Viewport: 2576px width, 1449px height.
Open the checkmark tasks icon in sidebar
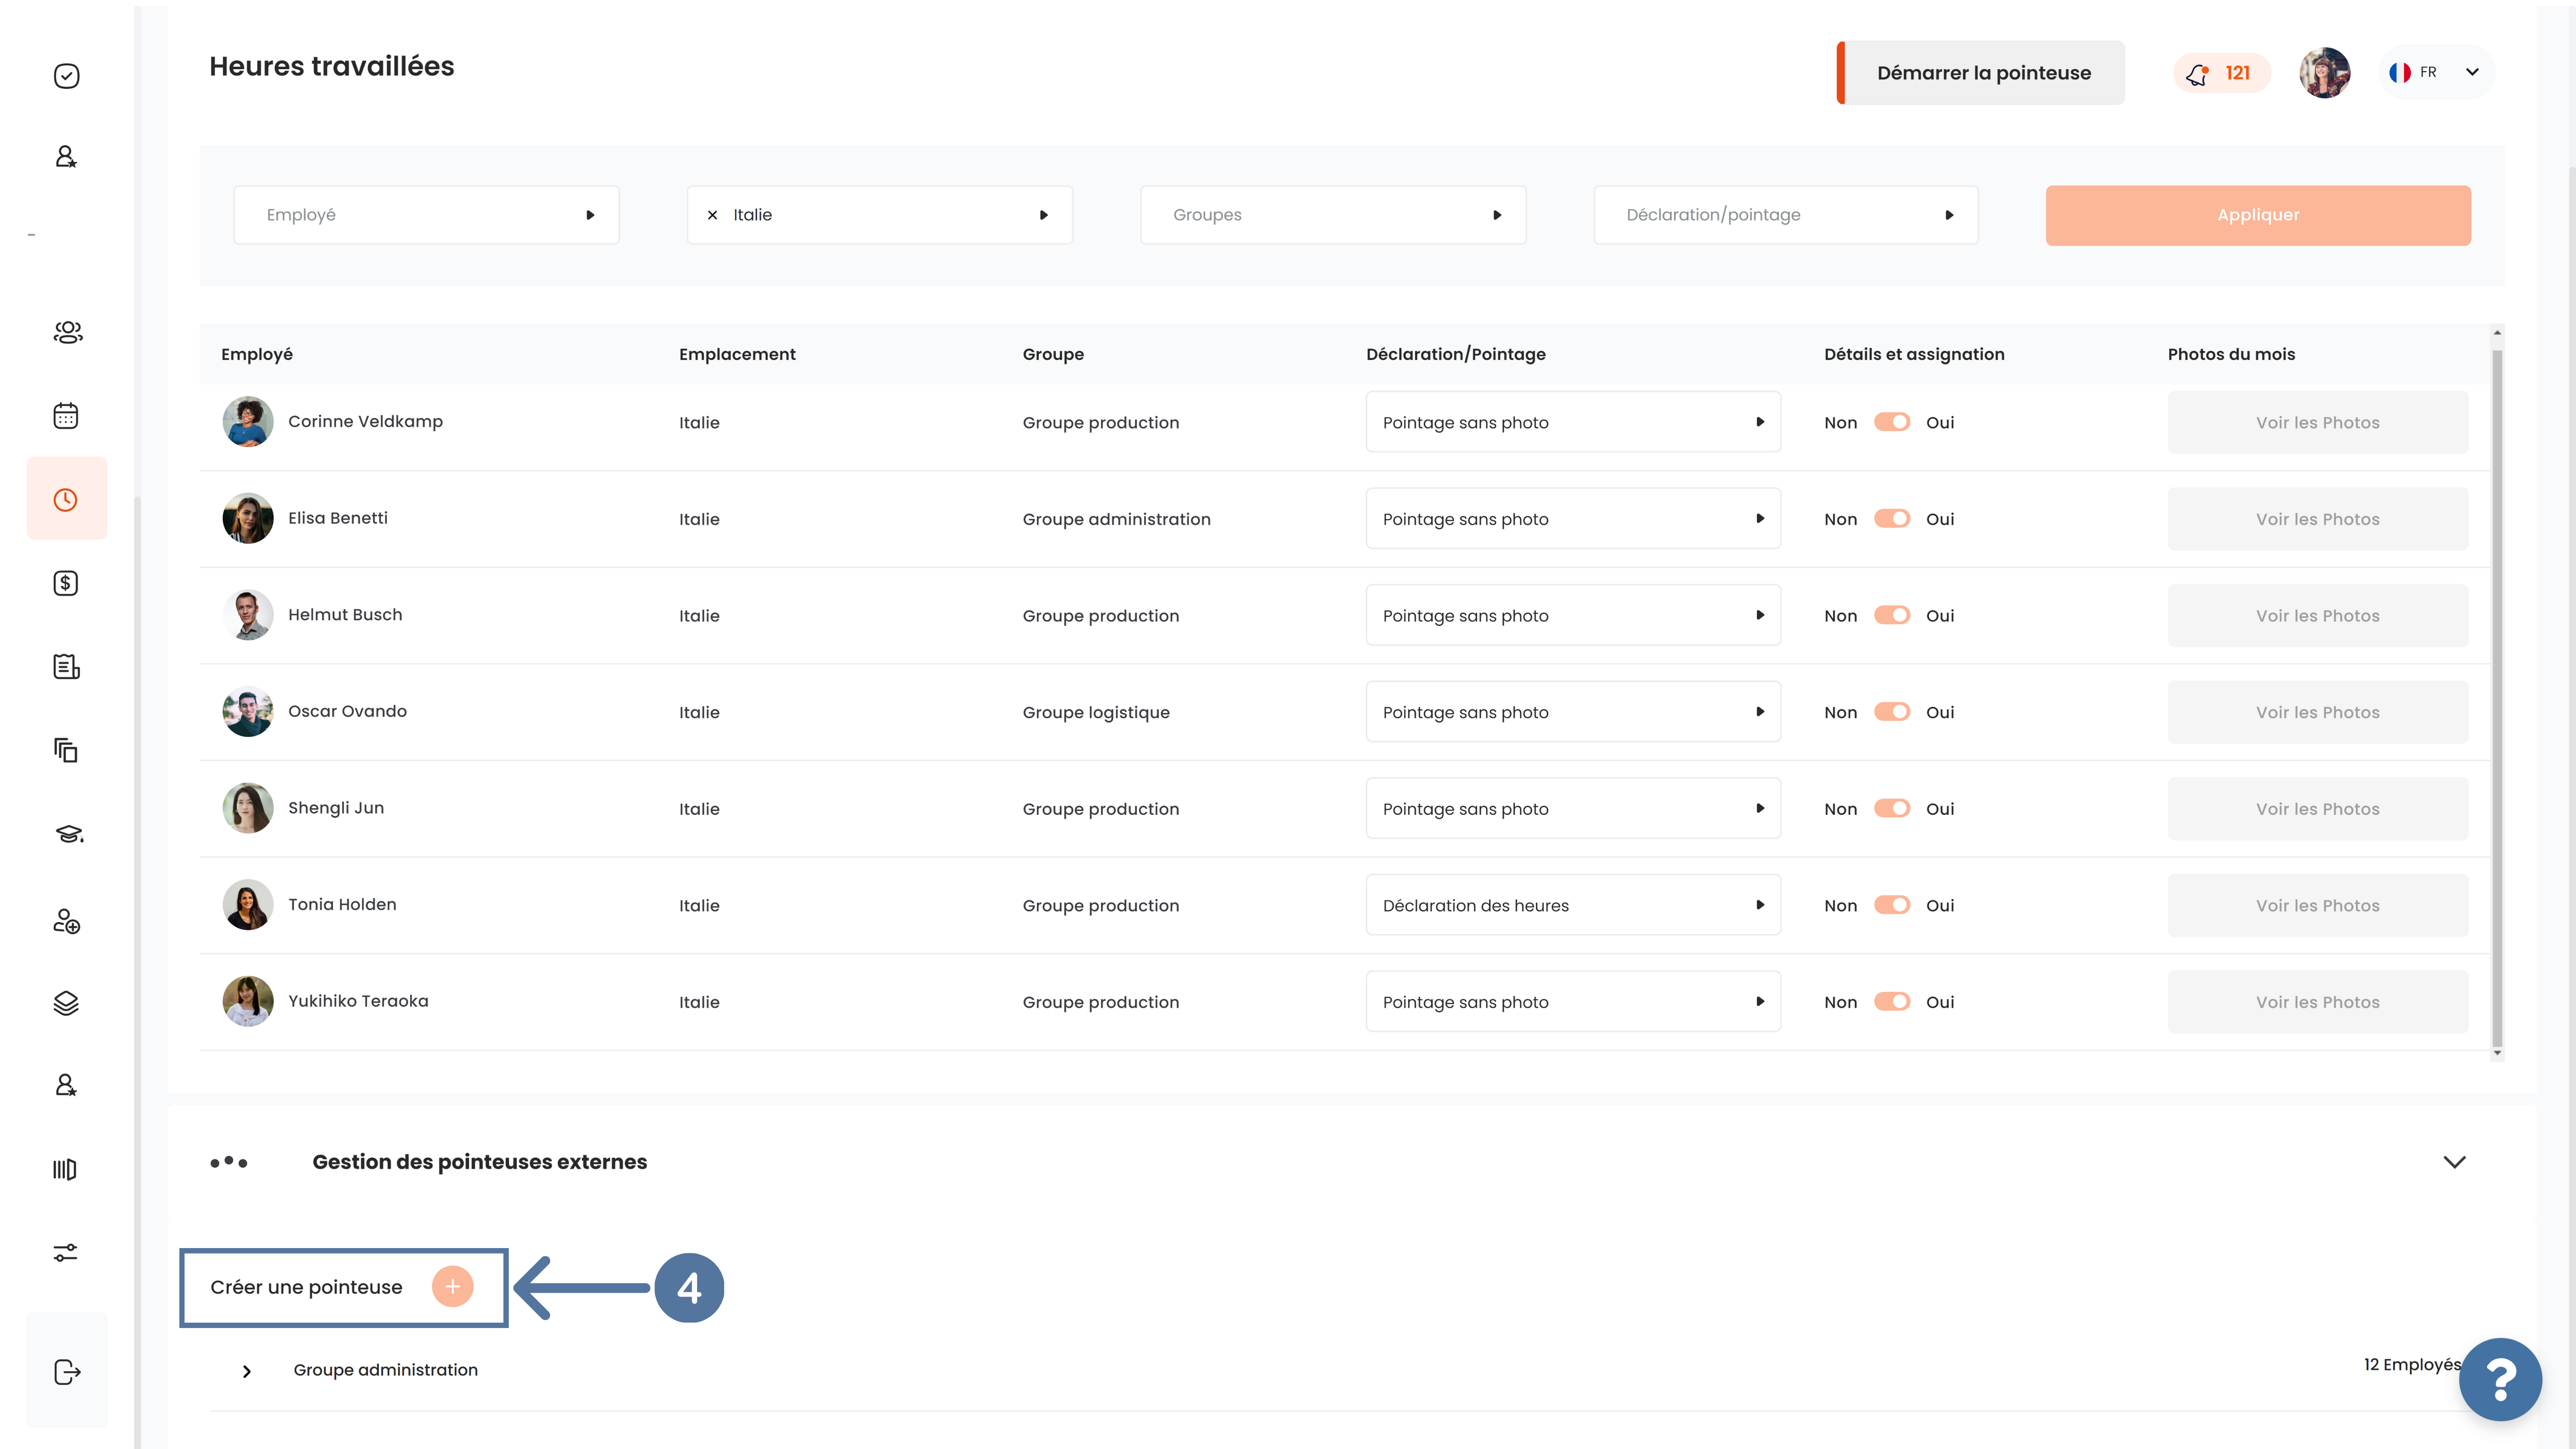[x=66, y=76]
